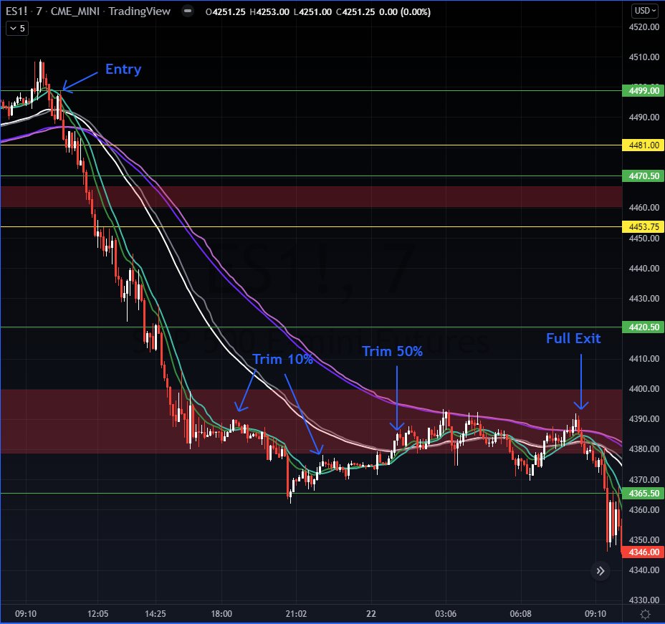Select the 4470.50 green price label

click(643, 176)
